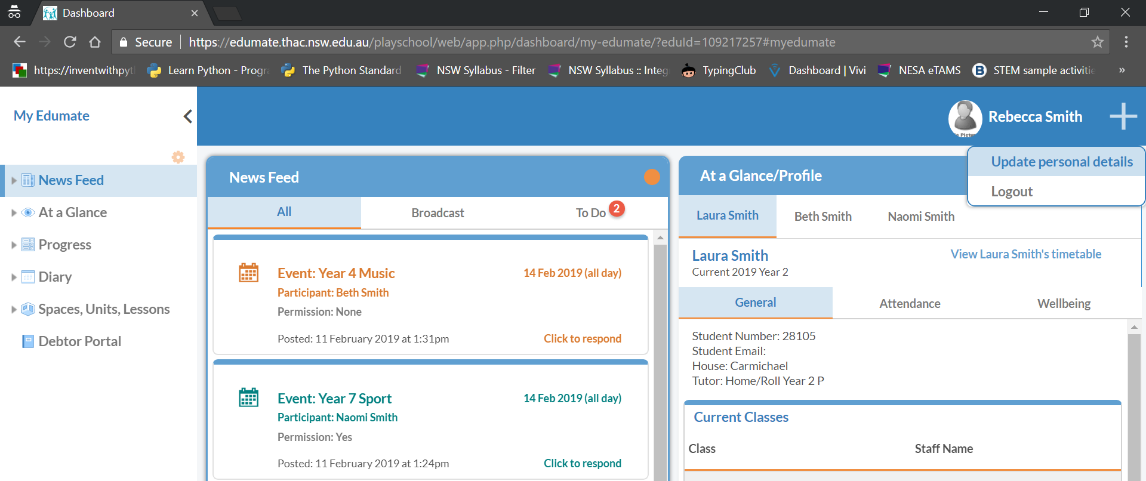Select the Laura Smith student tab

tap(728, 215)
